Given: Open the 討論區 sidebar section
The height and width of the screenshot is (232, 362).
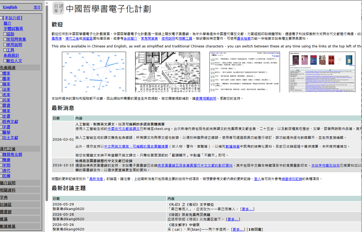Looking at the screenshot, I should pyautogui.click(x=6, y=205).
